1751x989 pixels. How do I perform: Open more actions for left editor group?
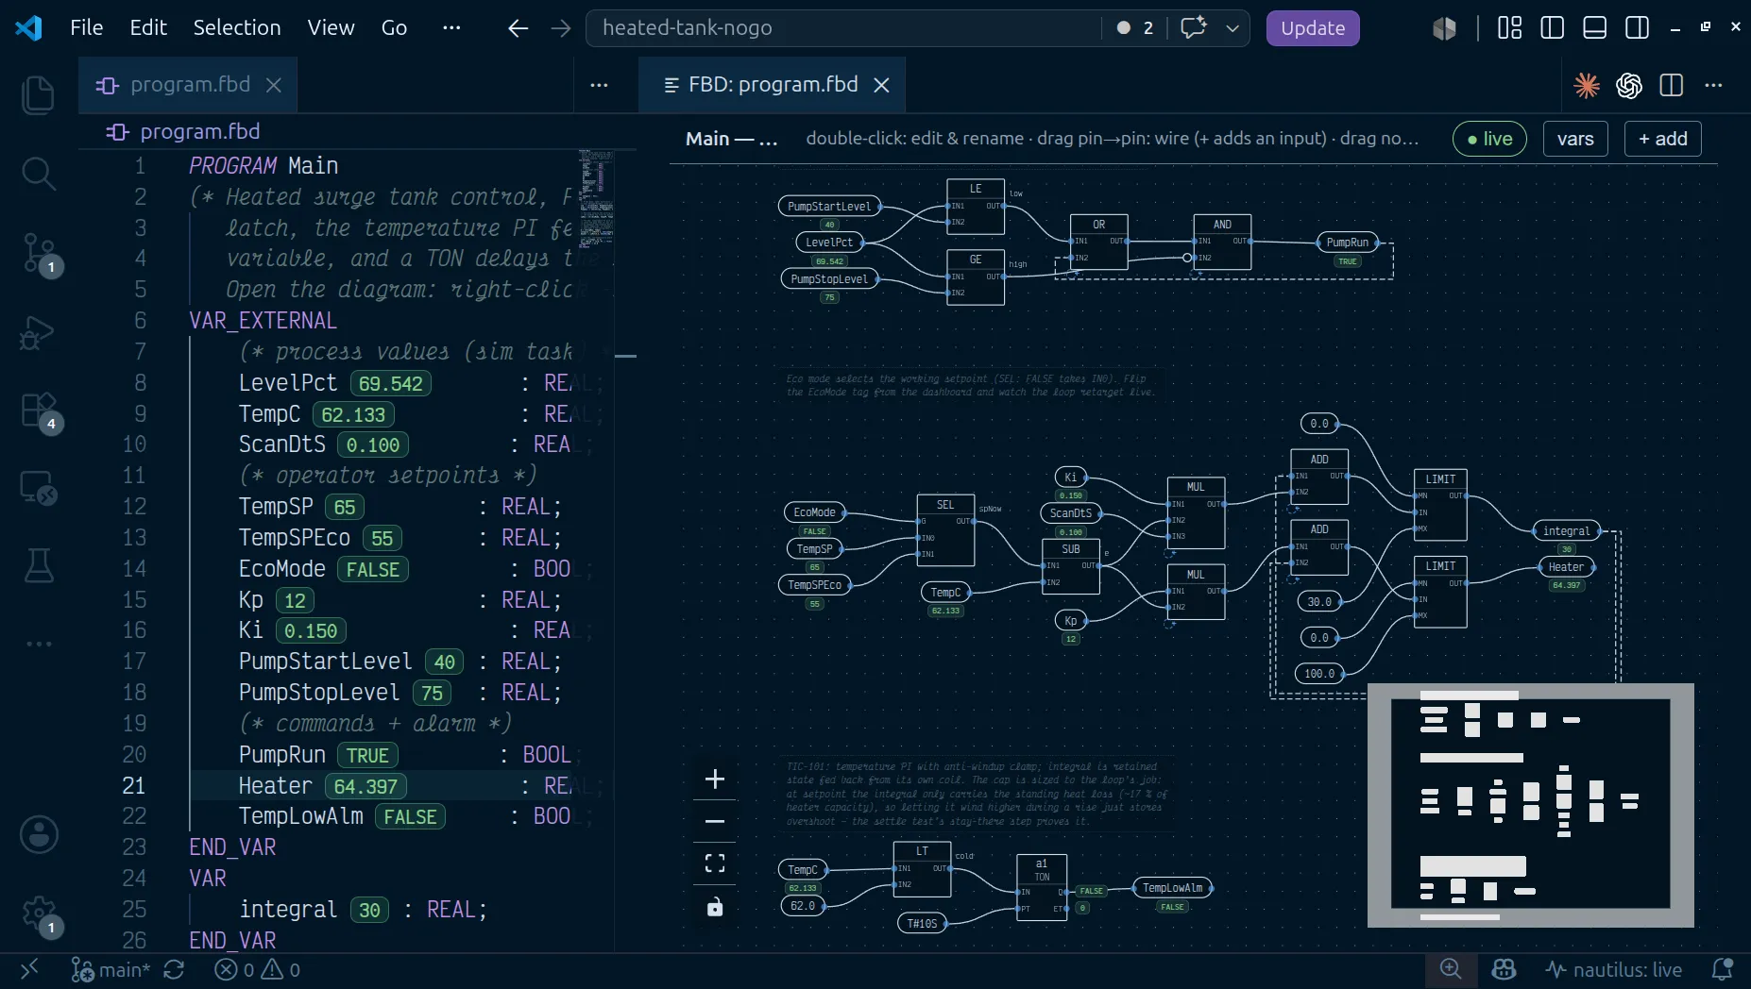599,85
